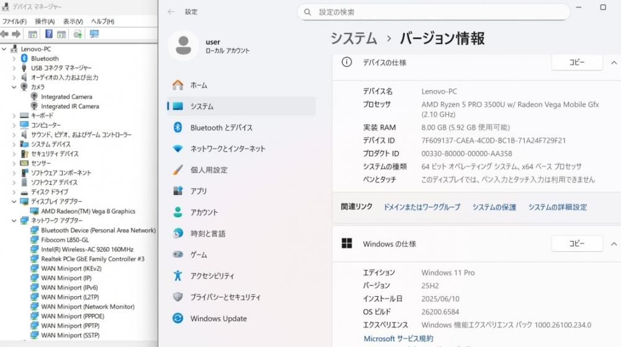Click the Bluetooth とデバイス sidebar icon

pyautogui.click(x=178, y=127)
